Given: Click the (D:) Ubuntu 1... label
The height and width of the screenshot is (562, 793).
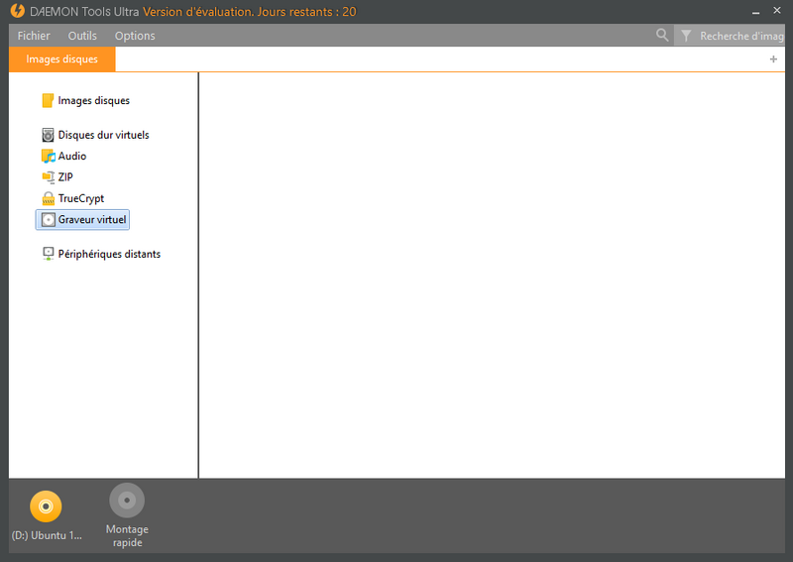Looking at the screenshot, I should pos(47,535).
